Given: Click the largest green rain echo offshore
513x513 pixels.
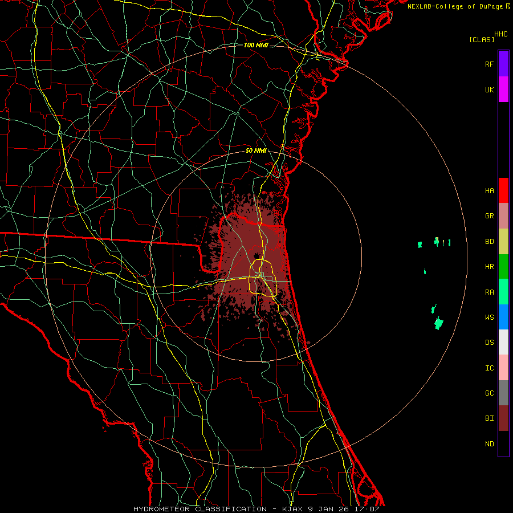Looking at the screenshot, I should tap(439, 323).
